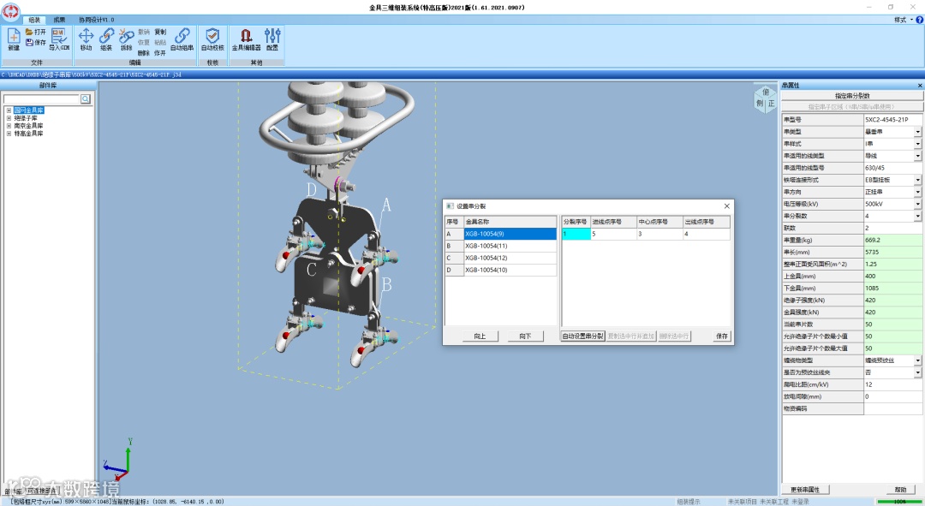This screenshot has width=925, height=506.
Task: Open the 串样式 dropdown
Action: click(x=918, y=144)
